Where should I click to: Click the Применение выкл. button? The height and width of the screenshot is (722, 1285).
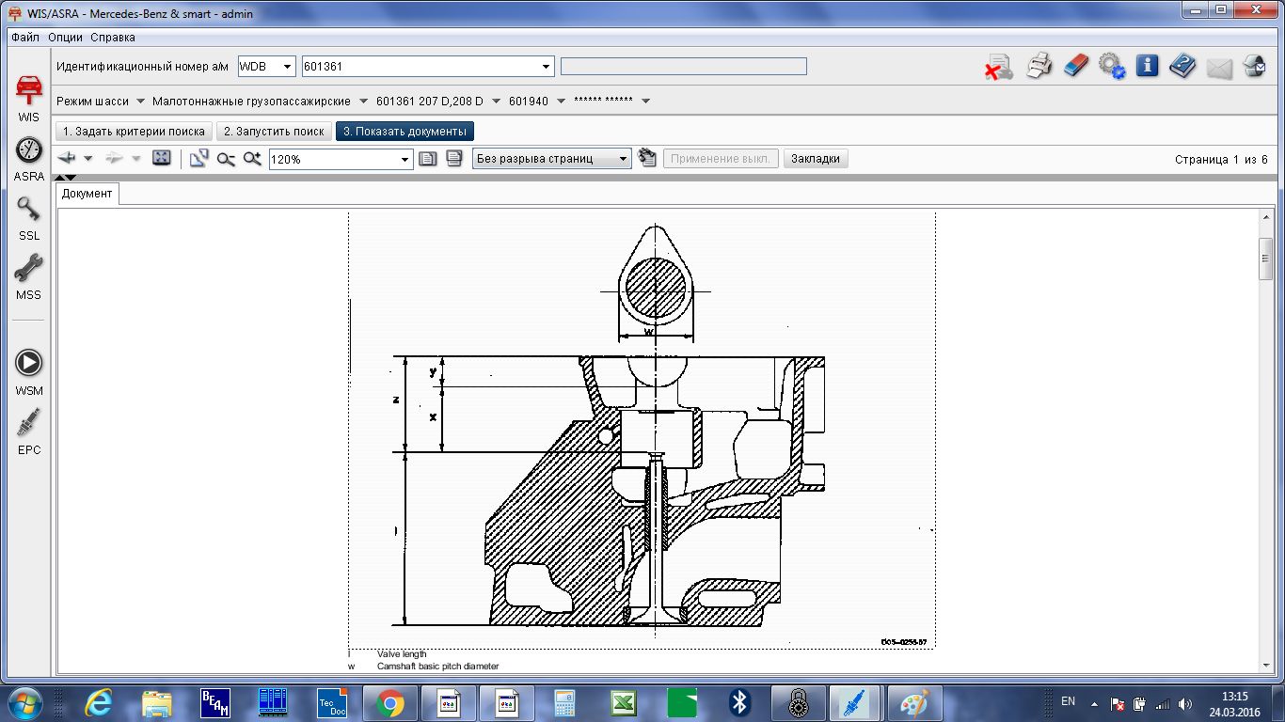pyautogui.click(x=722, y=159)
